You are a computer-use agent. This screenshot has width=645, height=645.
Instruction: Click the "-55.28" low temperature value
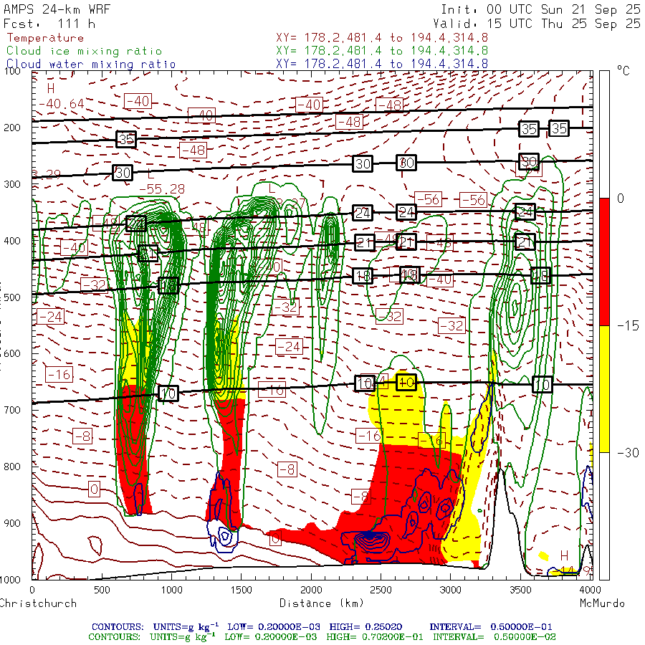tap(162, 189)
